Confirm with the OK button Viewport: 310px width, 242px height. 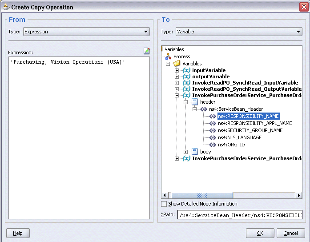pyautogui.click(x=260, y=233)
